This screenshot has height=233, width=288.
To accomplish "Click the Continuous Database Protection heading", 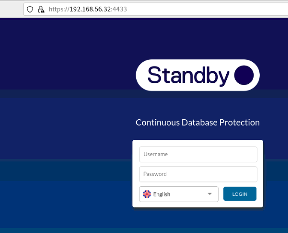I will click(198, 122).
